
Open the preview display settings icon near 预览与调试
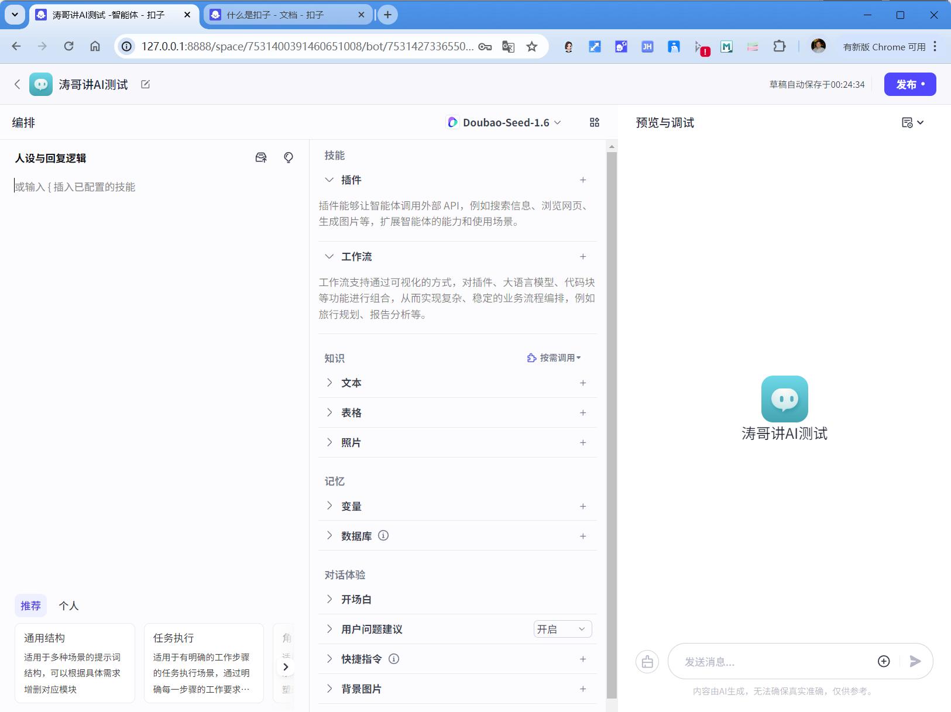tap(912, 122)
